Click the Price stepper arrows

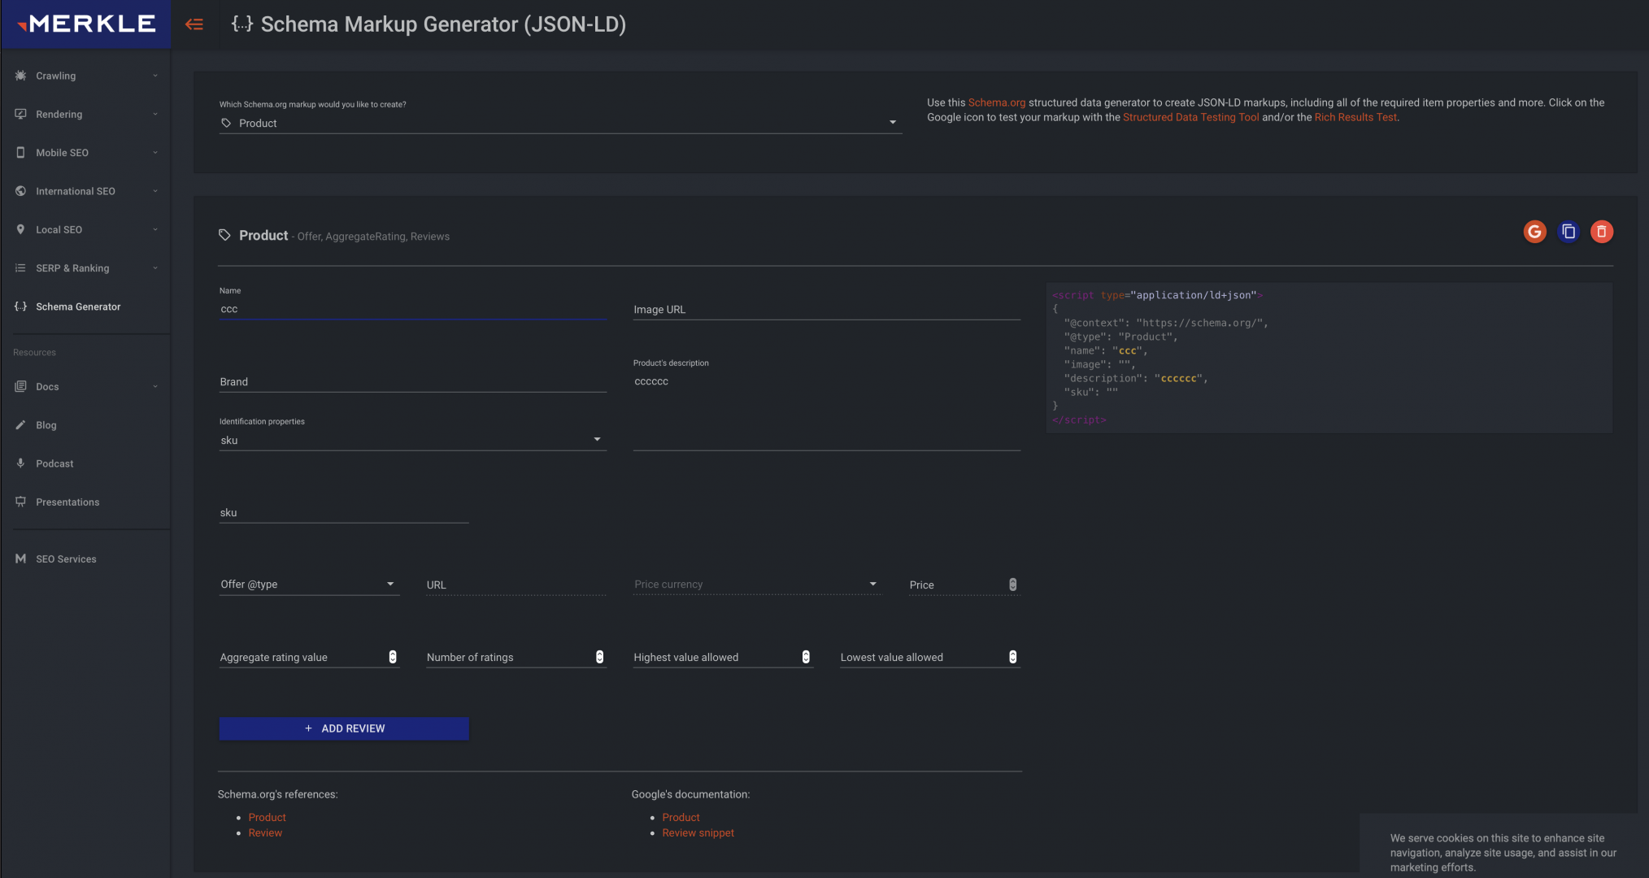(1012, 585)
